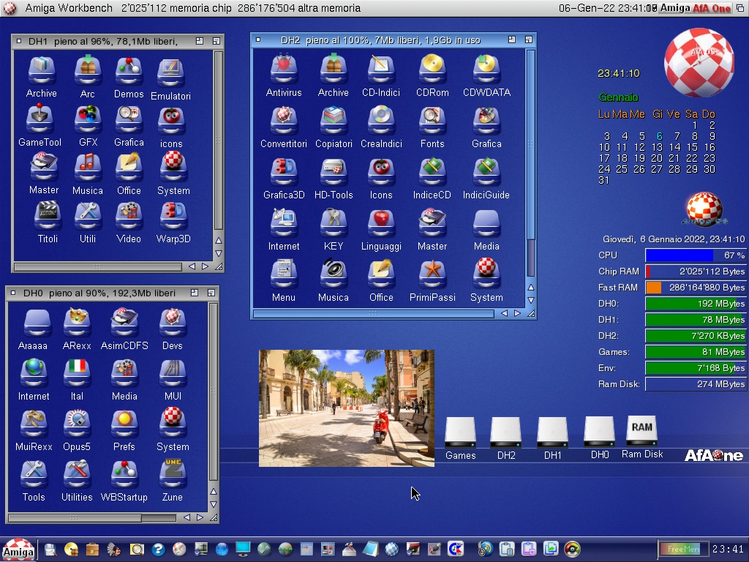Click the street photo thumbnail

click(x=346, y=408)
